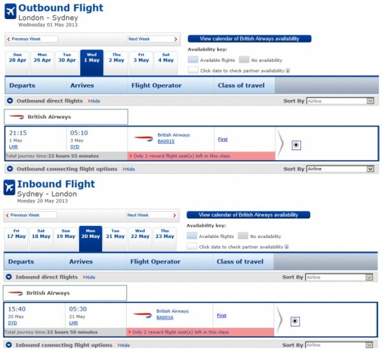Select the BA0016 inbound flight radio button
This screenshot has height=350, width=382.
295,321
